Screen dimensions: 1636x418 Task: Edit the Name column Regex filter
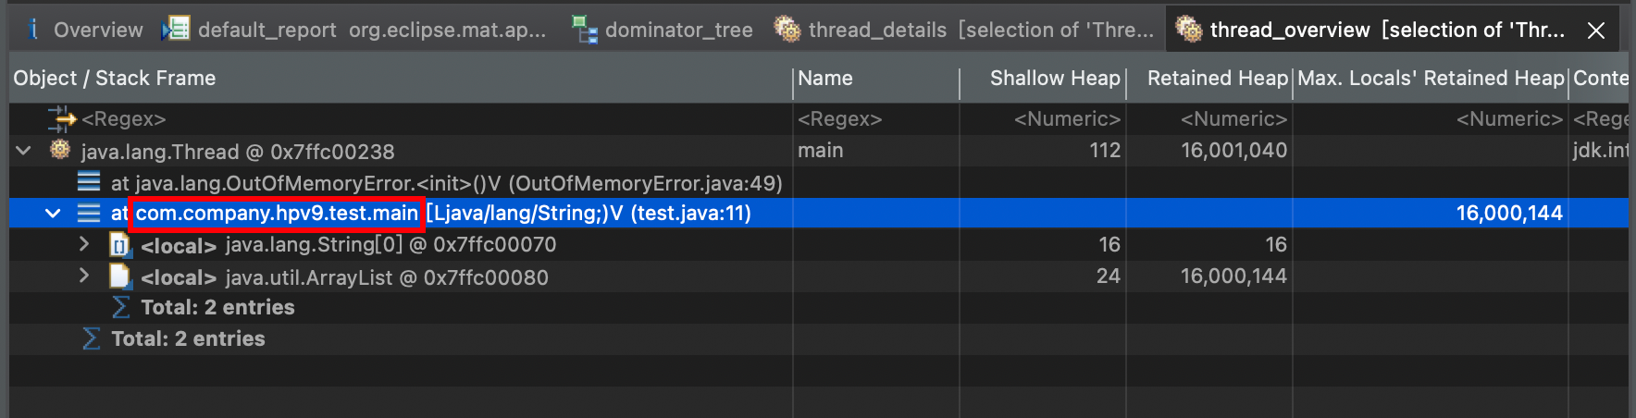pos(840,119)
